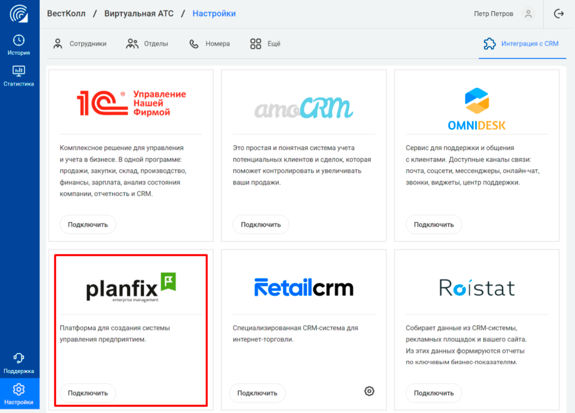
Task: Click 1C description starting 'Комплексное решение'
Action: click(x=123, y=171)
